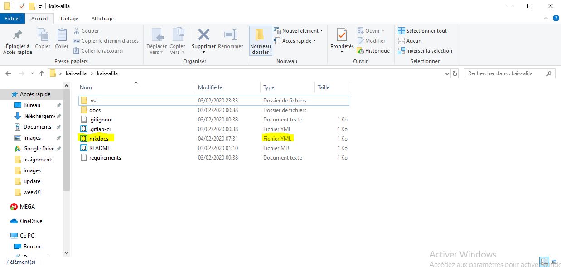This screenshot has width=561, height=267.
Task: Select the .gitlab-ci YML file
Action: click(x=214, y=129)
